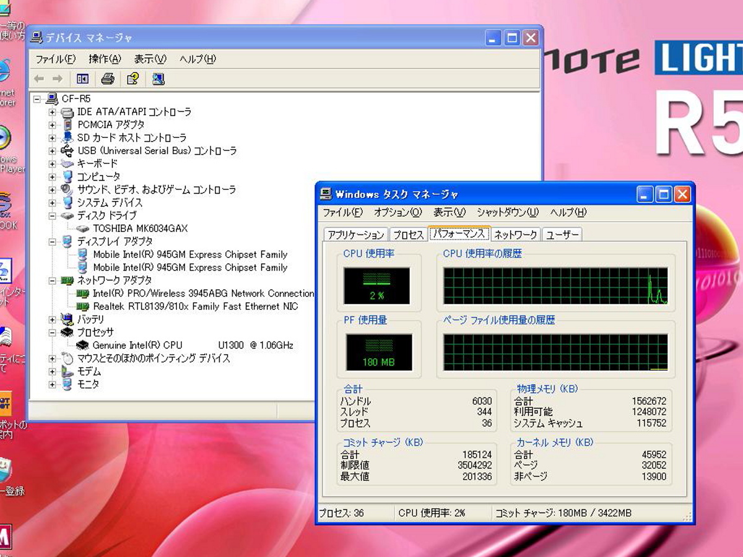743x557 pixels.
Task: Select the サウンド、ビデオ、およびゲーム controller icon
Action: 67,190
